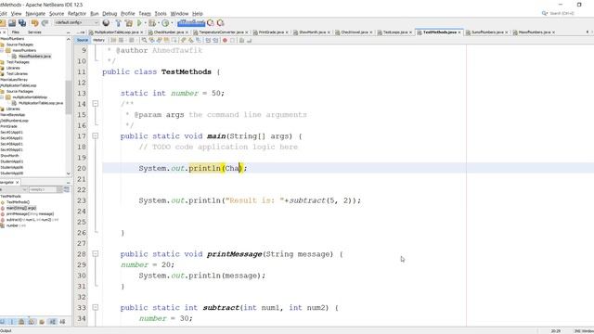
Task: Collapse the main method fold at line 17
Action: click(96, 136)
